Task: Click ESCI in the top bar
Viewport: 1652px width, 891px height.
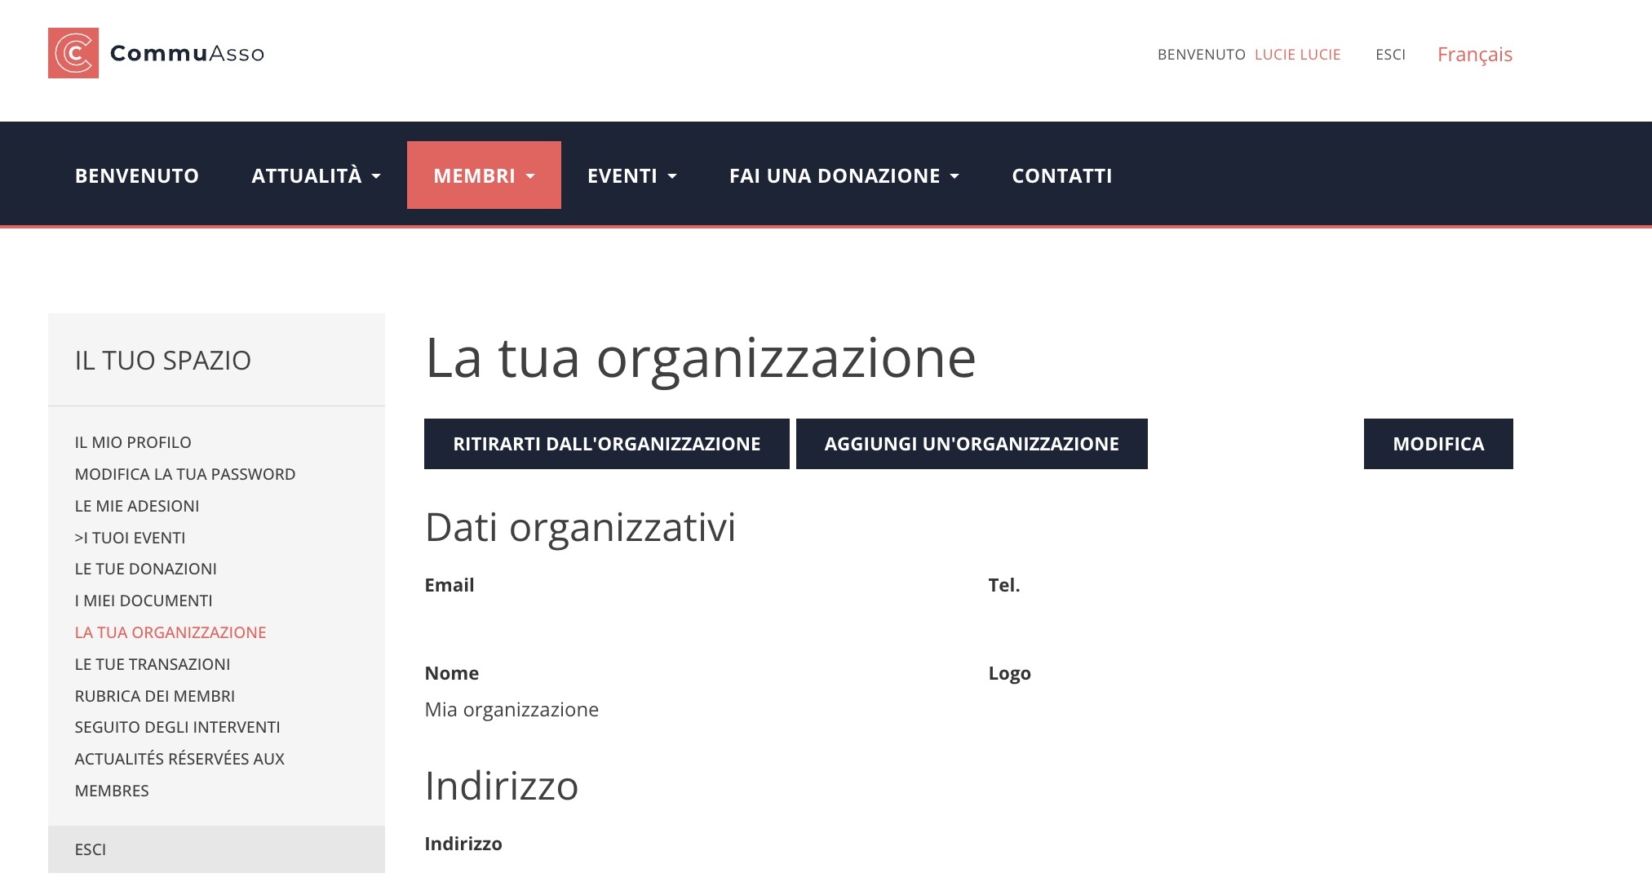Action: point(1390,54)
